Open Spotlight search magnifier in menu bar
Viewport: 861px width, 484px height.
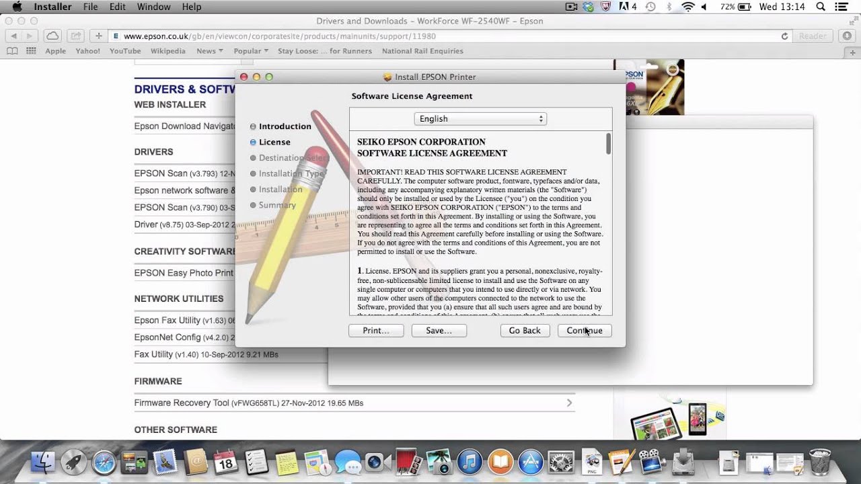click(x=821, y=7)
